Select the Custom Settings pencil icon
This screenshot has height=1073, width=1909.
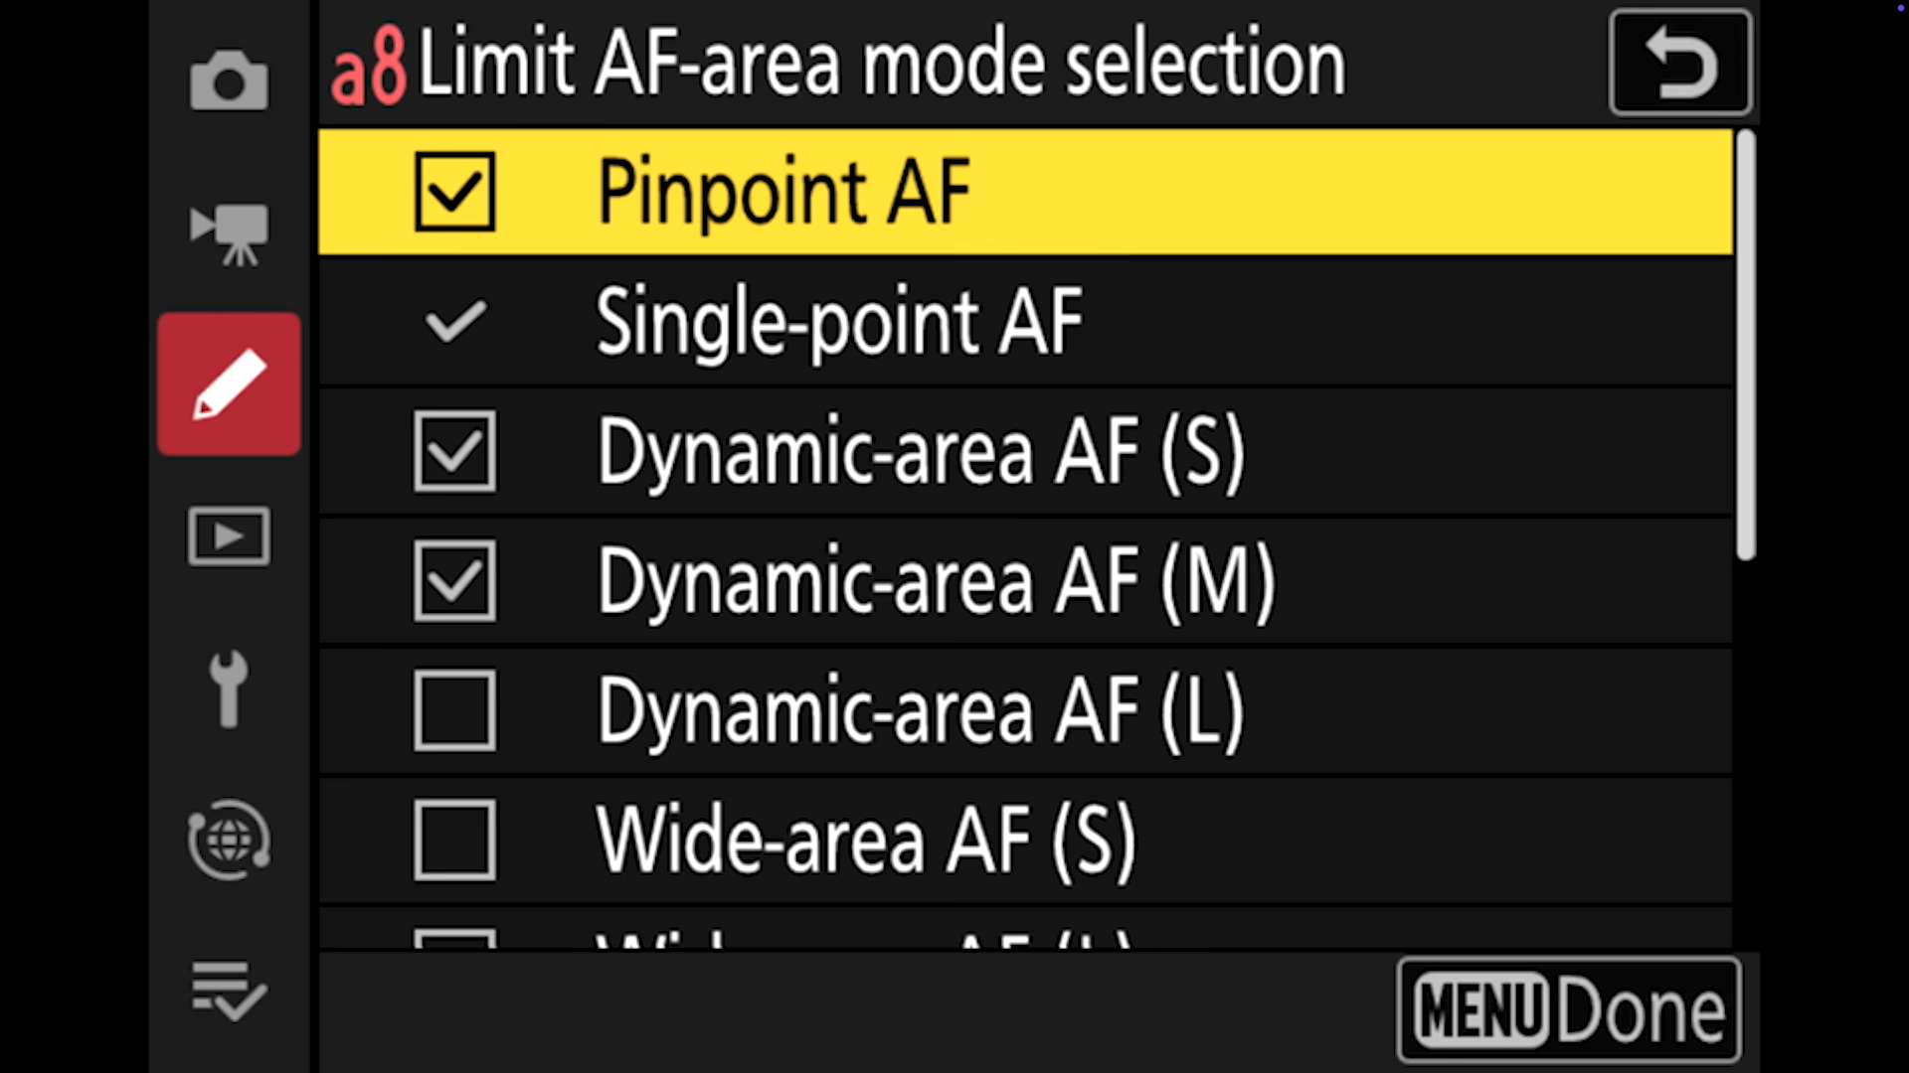pyautogui.click(x=229, y=384)
